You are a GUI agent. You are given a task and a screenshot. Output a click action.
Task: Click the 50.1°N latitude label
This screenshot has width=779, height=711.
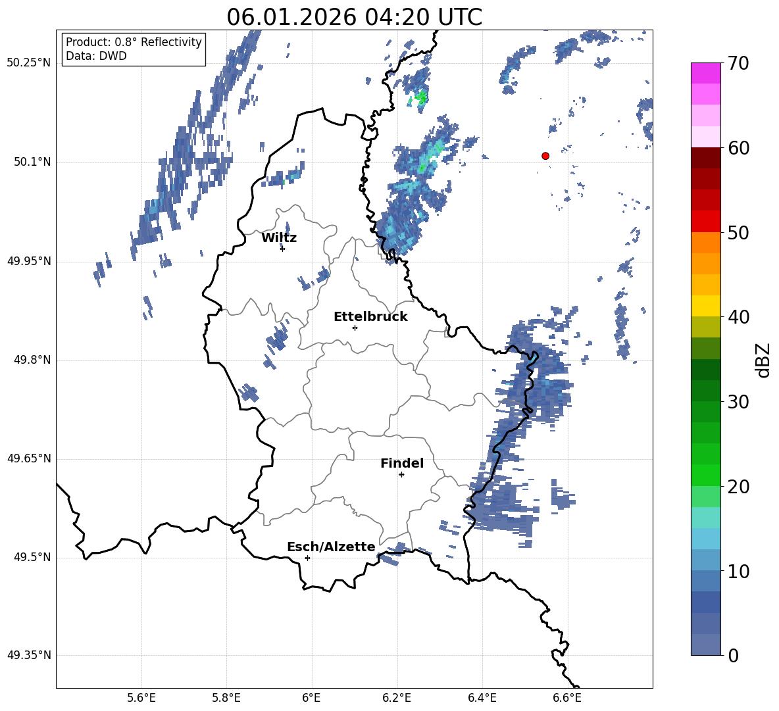pos(33,162)
